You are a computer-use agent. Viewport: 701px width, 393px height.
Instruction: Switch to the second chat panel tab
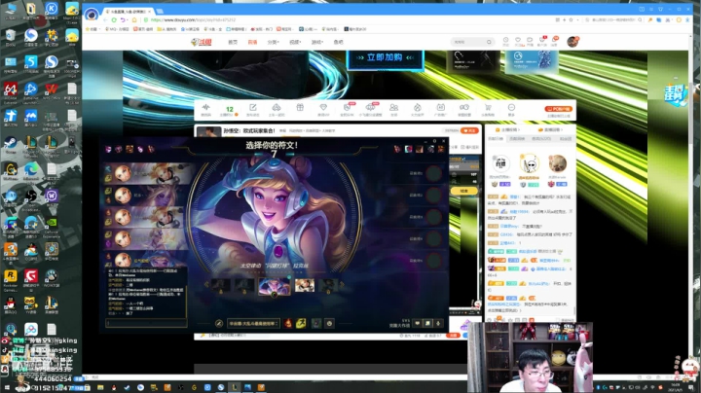[517, 139]
